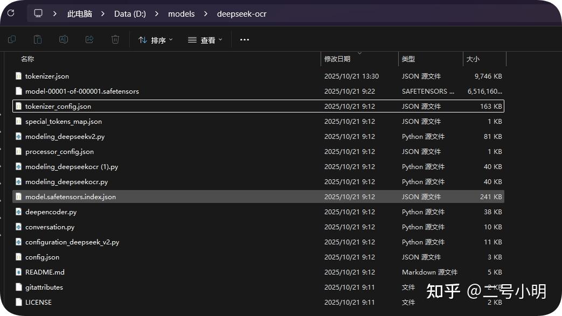Viewport: 562px width, 316px height.
Task: Click the file icon beside LICENSE
Action: 19,302
